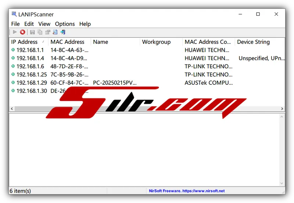
Task: Click the name PC-20250215PV...
Action: (115, 83)
